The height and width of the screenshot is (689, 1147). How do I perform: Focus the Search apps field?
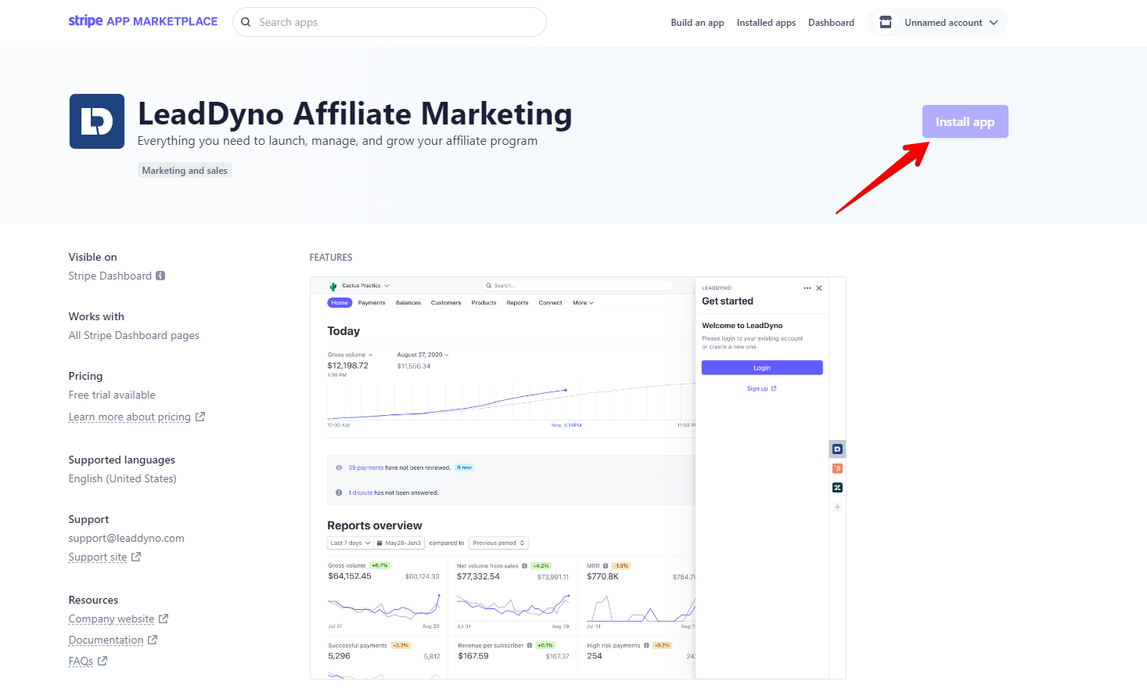click(390, 22)
